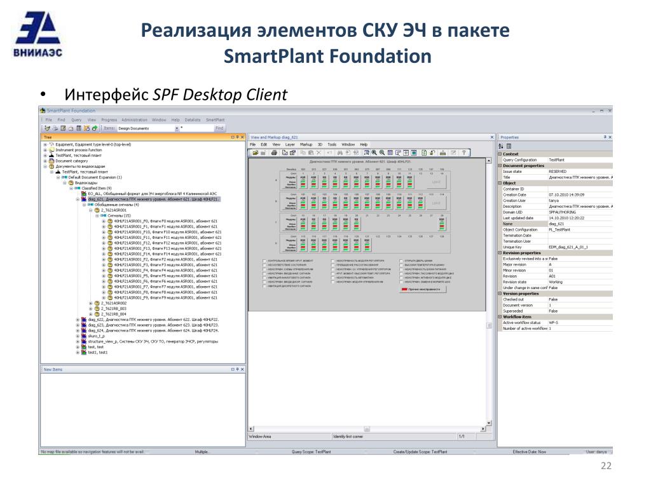Collapse the Classified Item (9) node

[x=71, y=188]
